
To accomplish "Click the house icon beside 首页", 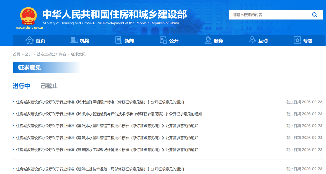I will tap(29, 40).
